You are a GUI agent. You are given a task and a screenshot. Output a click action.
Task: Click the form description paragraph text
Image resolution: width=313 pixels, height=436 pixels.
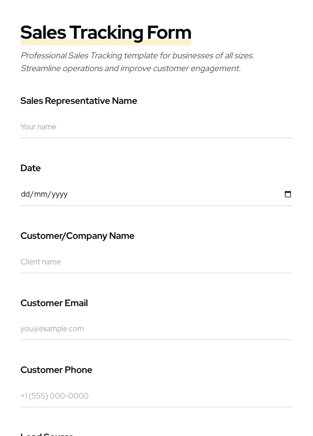point(137,62)
